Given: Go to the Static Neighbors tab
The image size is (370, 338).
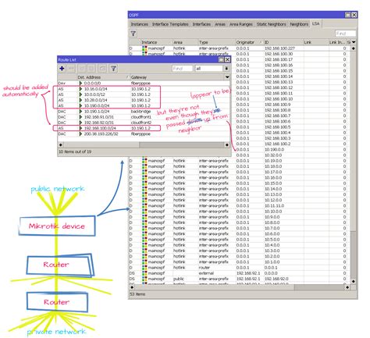Looking at the screenshot, I should (271, 24).
